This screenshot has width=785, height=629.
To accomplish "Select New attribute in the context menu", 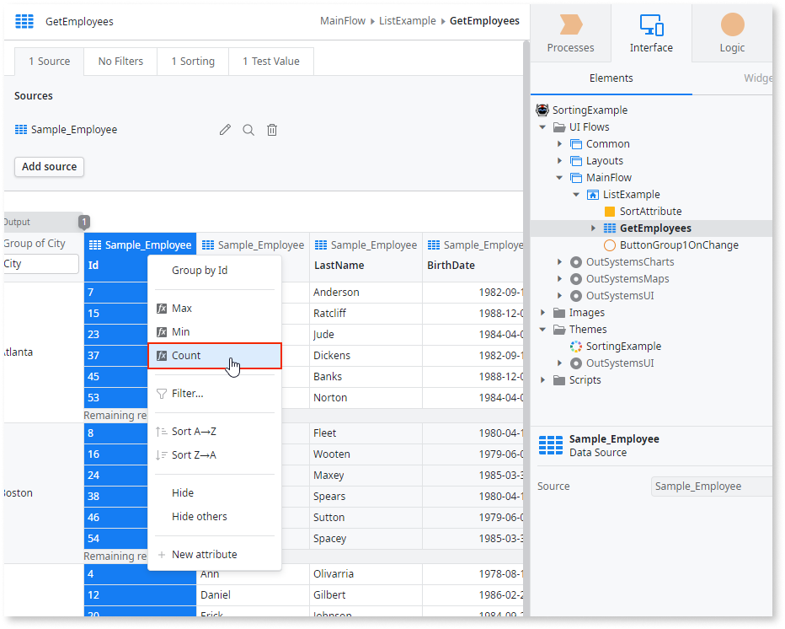I will (x=203, y=554).
